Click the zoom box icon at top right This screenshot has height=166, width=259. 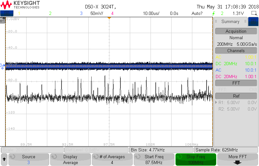click(x=254, y=13)
